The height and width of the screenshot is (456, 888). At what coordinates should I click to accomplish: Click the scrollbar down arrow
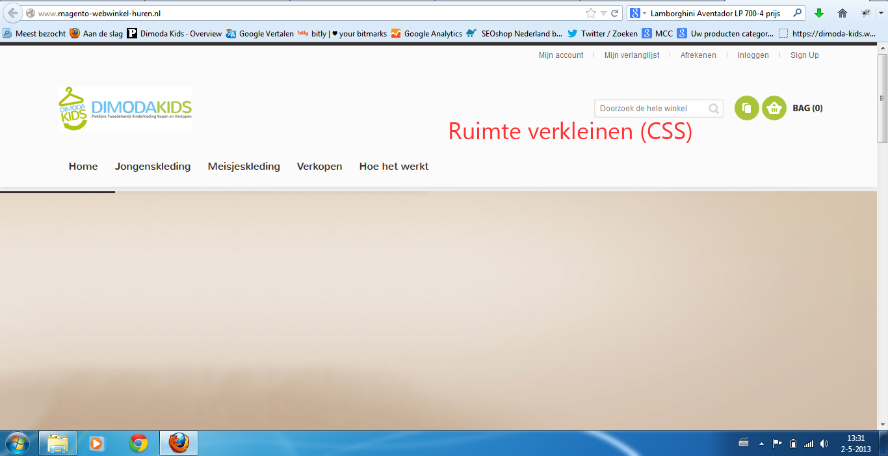tap(882, 424)
